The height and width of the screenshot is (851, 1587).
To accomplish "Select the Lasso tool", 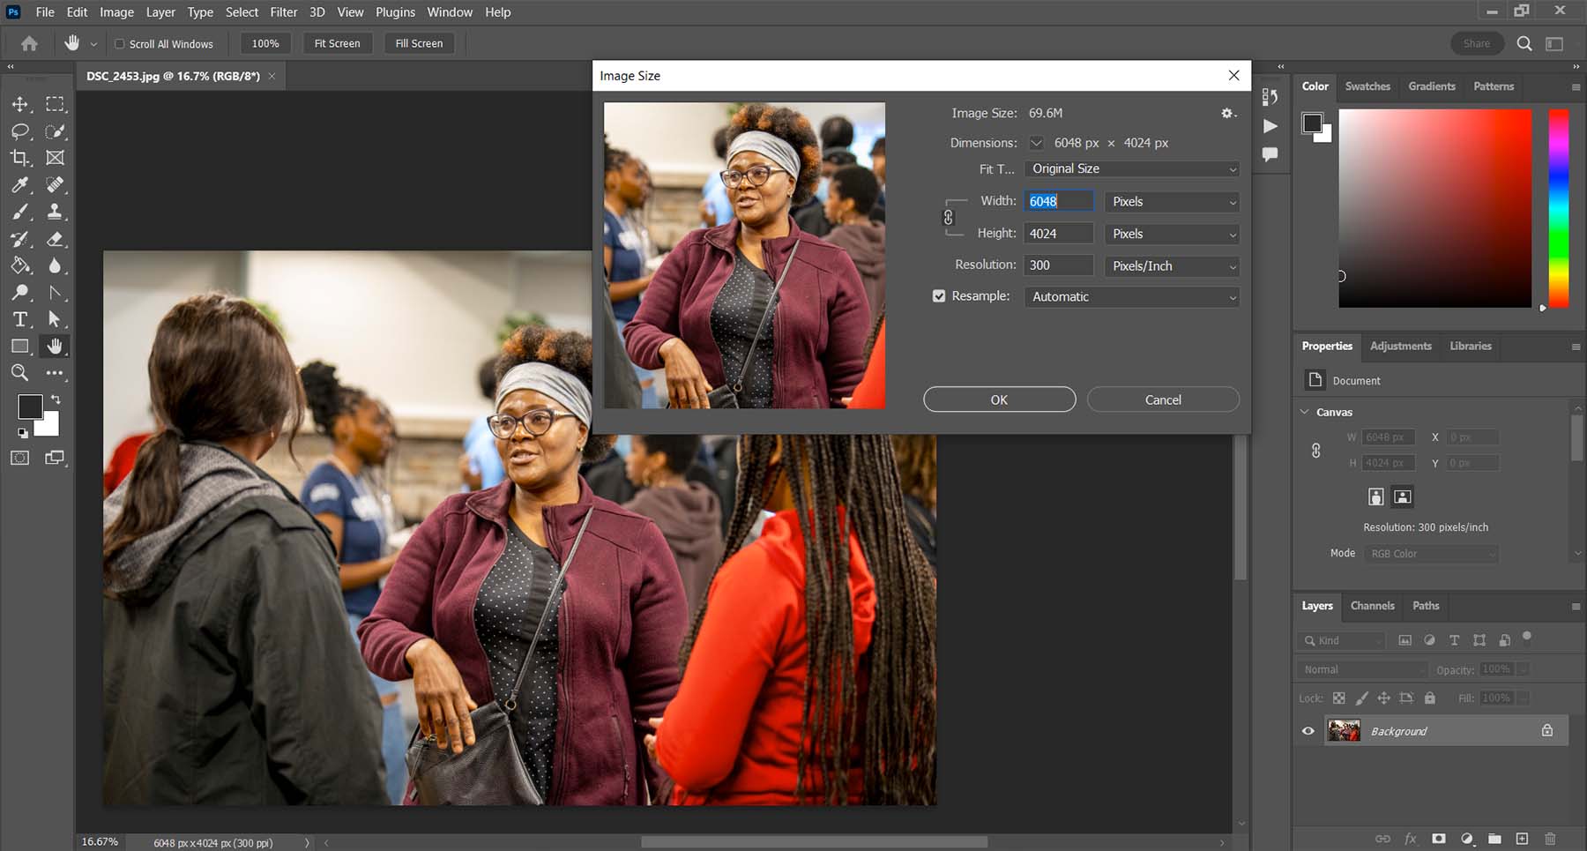I will 20,131.
